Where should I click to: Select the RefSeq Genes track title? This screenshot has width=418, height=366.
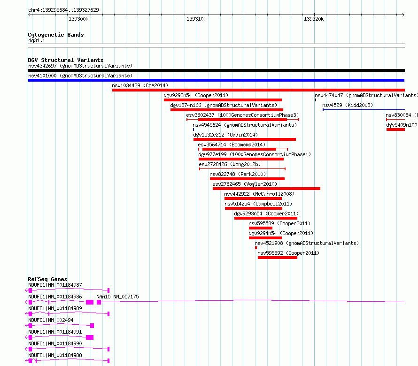point(47,279)
